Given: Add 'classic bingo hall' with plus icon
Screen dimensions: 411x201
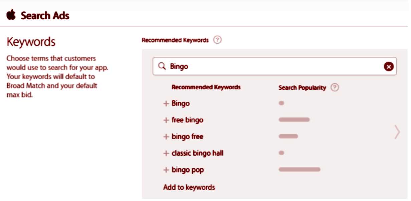Looking at the screenshot, I should [166, 154].
